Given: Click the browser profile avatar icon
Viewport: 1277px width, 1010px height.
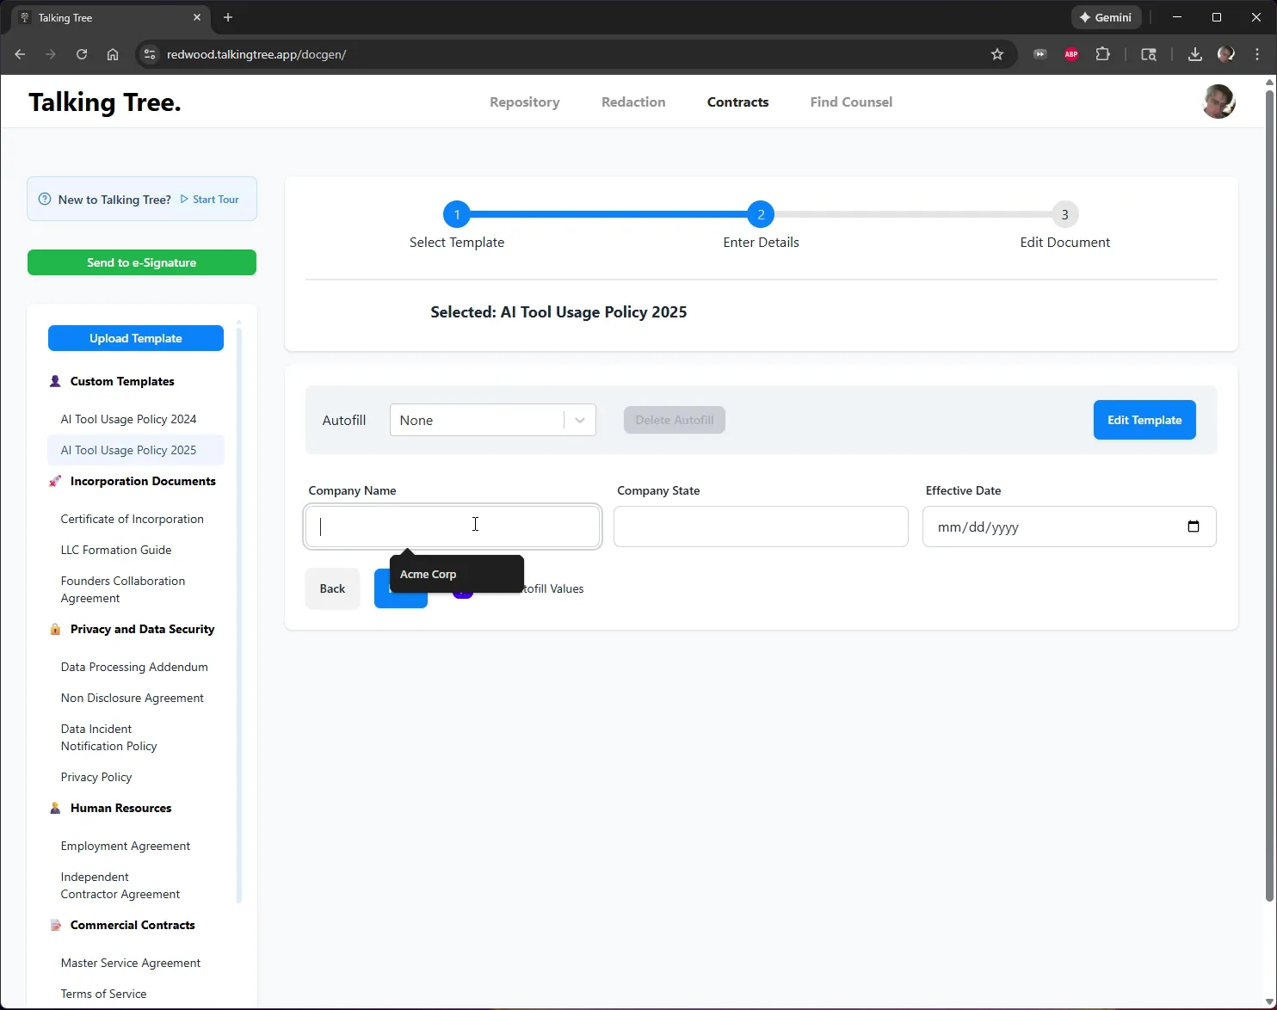Looking at the screenshot, I should click(1226, 54).
